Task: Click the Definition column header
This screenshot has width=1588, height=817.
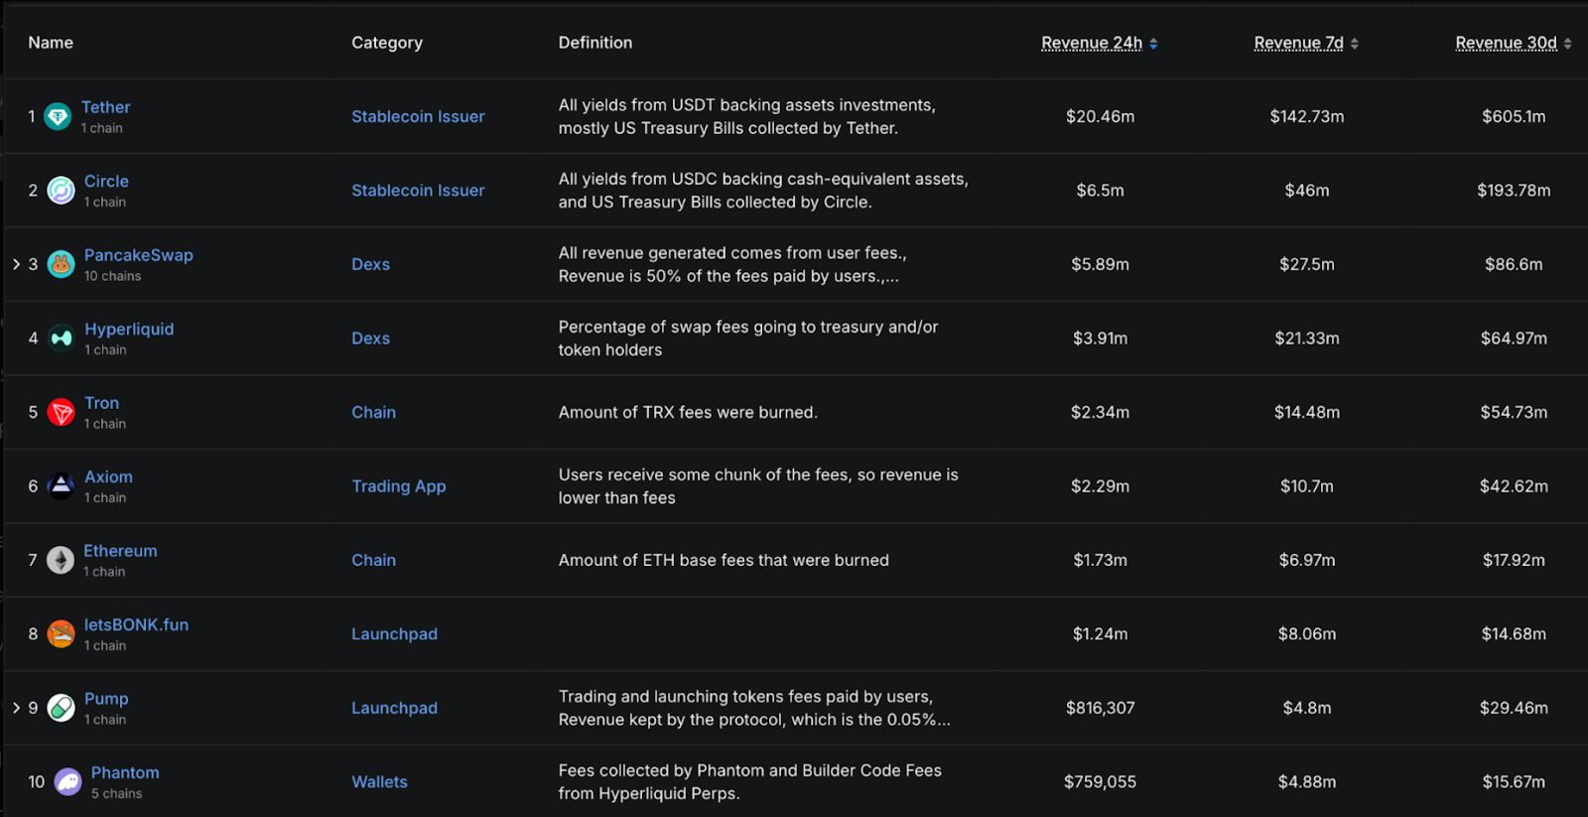Action: (595, 43)
